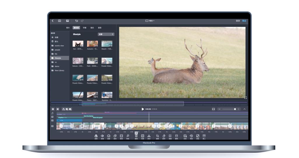Collapse the timeline with the up chevron
Screen dimensions: 299x158
[x=244, y=109]
